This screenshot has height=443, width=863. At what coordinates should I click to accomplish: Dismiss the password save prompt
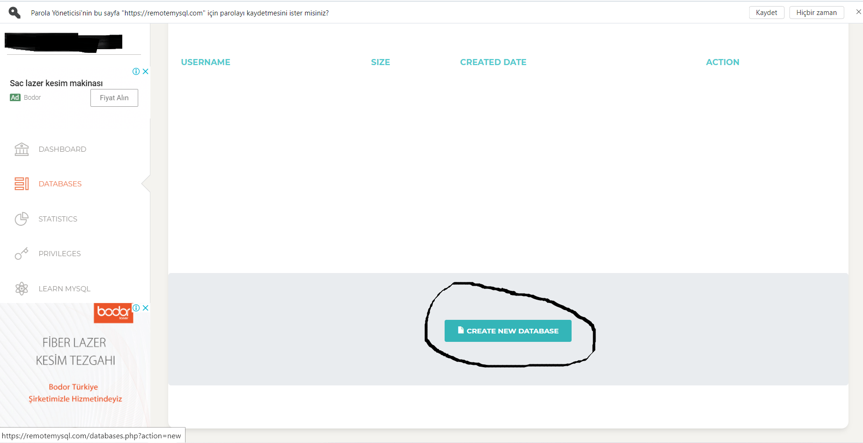[858, 12]
